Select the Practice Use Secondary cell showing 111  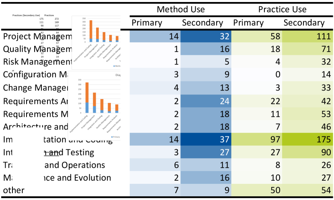[x=307, y=37]
